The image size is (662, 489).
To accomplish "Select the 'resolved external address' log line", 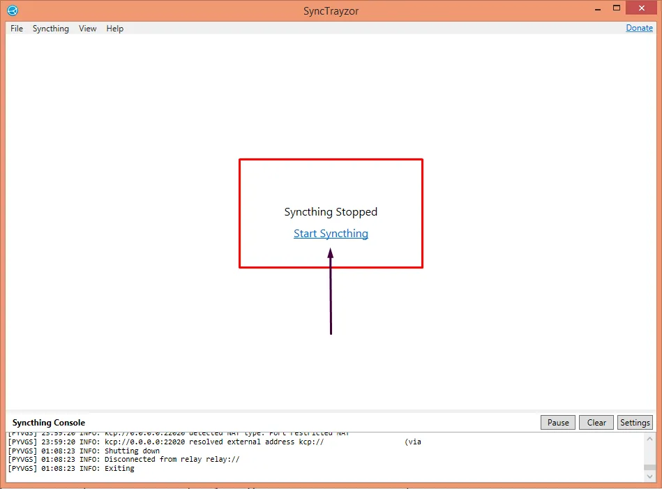I will [x=214, y=442].
